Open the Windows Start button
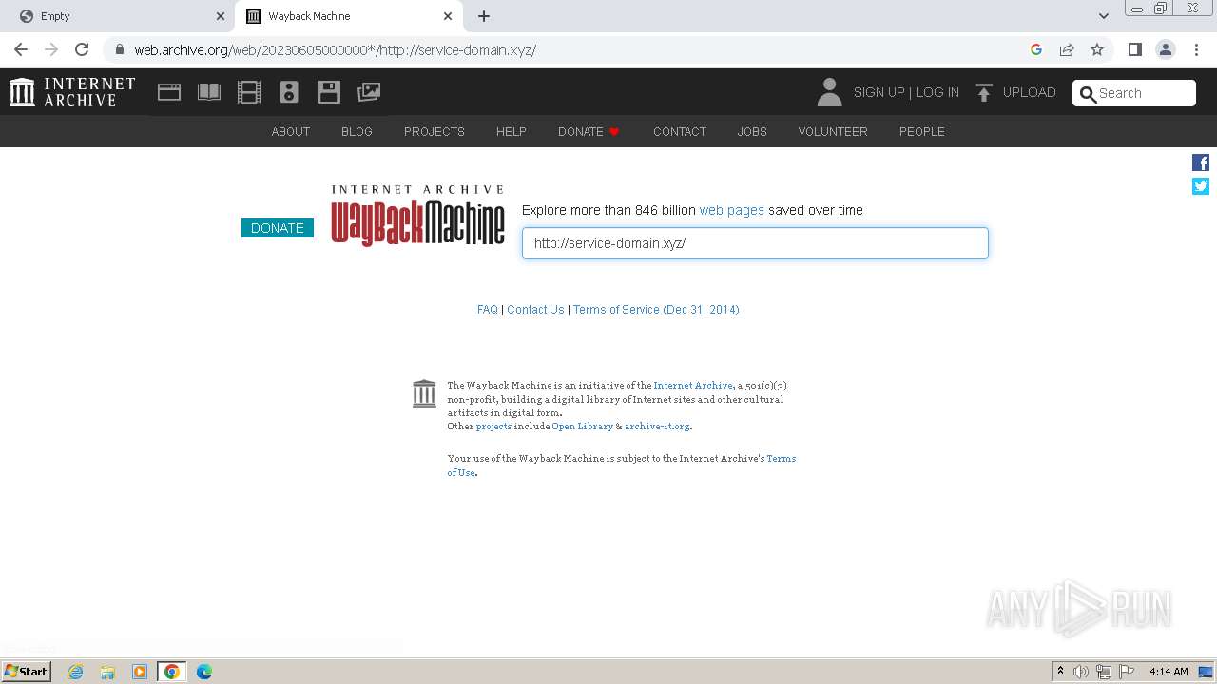Image resolution: width=1217 pixels, height=684 pixels. pyautogui.click(x=27, y=671)
